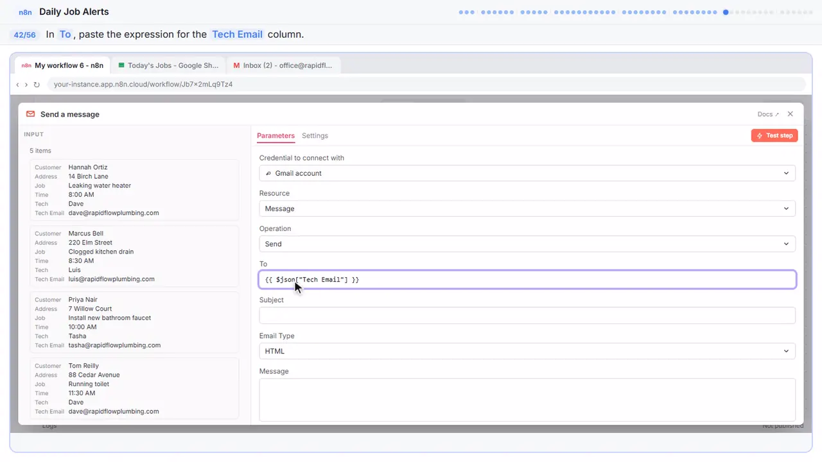Select customer name "Priya Nair"
Viewport: 822px width, 462px height.
pos(83,300)
